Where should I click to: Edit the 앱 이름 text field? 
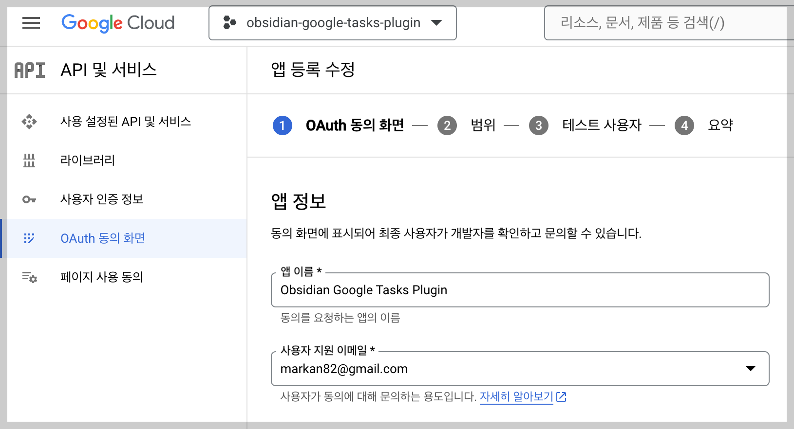[520, 290]
